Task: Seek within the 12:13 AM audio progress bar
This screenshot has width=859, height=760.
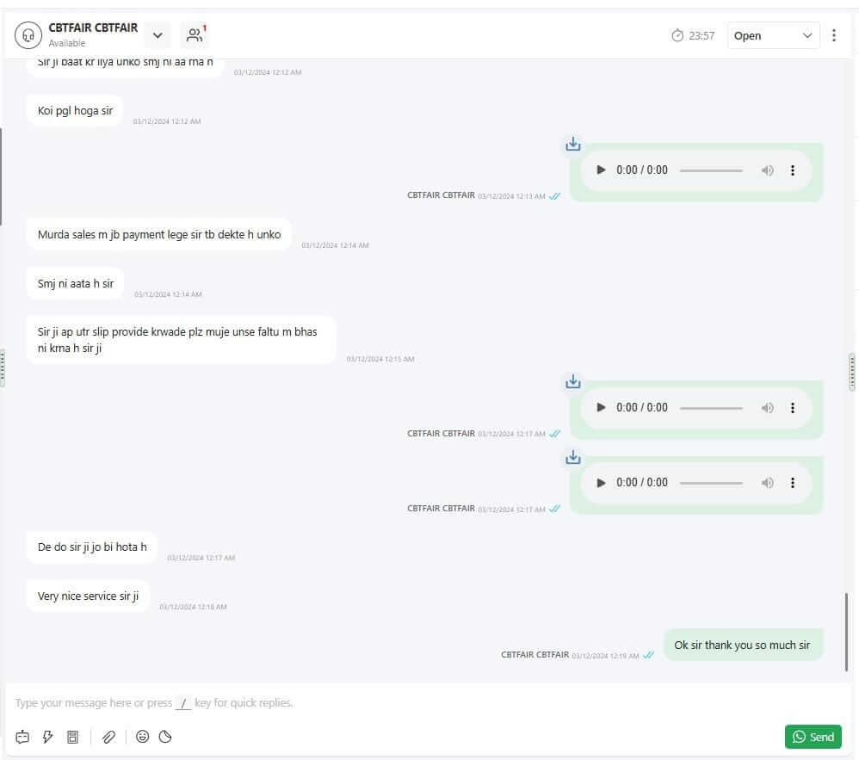Action: 711,170
